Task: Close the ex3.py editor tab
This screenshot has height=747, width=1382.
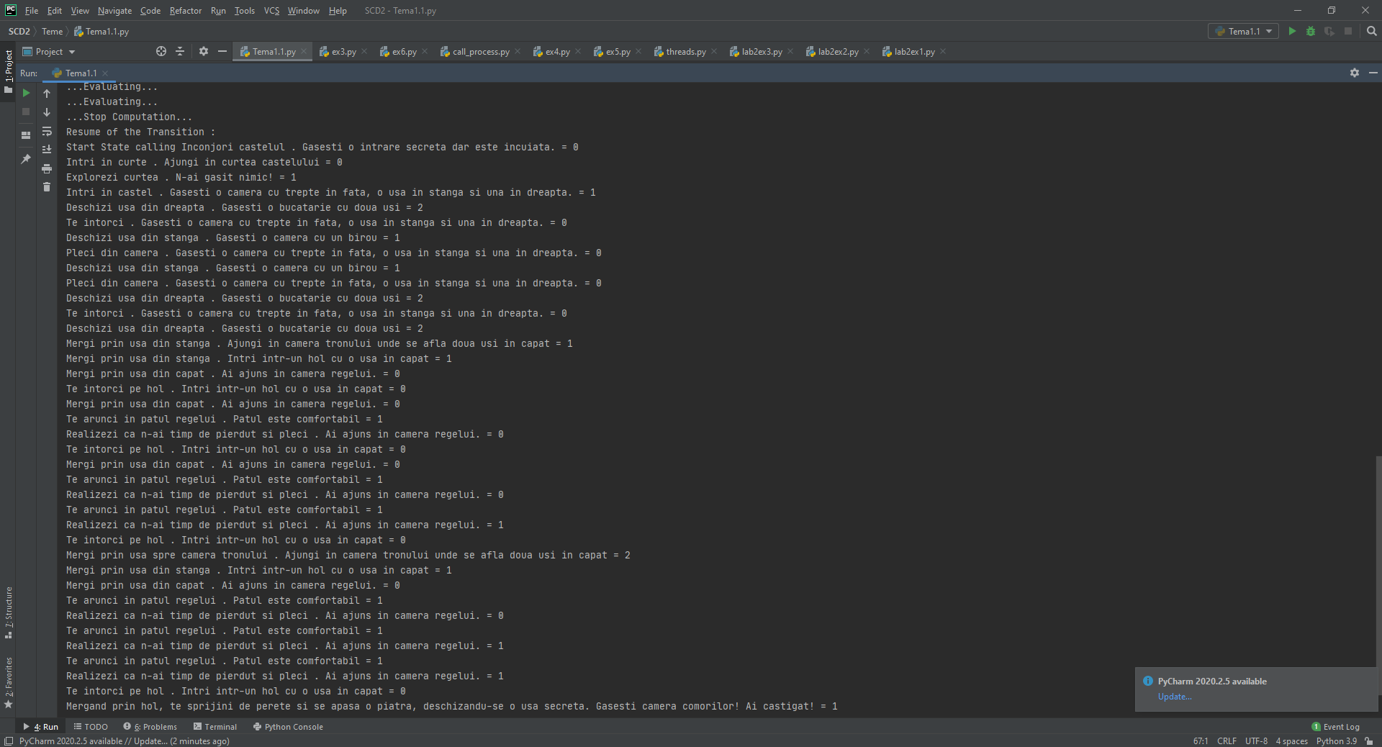Action: 364,52
